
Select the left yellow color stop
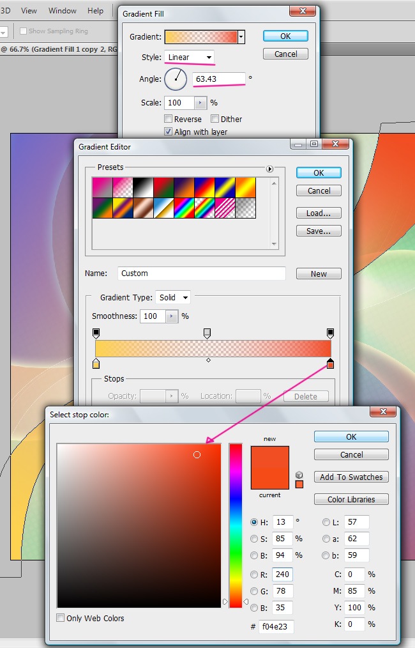coord(96,364)
